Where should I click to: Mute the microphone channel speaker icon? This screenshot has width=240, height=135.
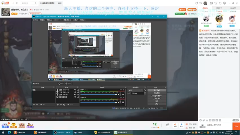119,94
